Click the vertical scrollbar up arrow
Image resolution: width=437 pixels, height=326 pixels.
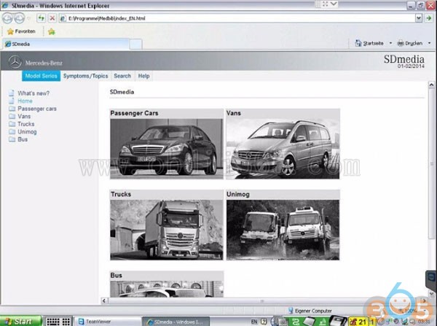431,85
